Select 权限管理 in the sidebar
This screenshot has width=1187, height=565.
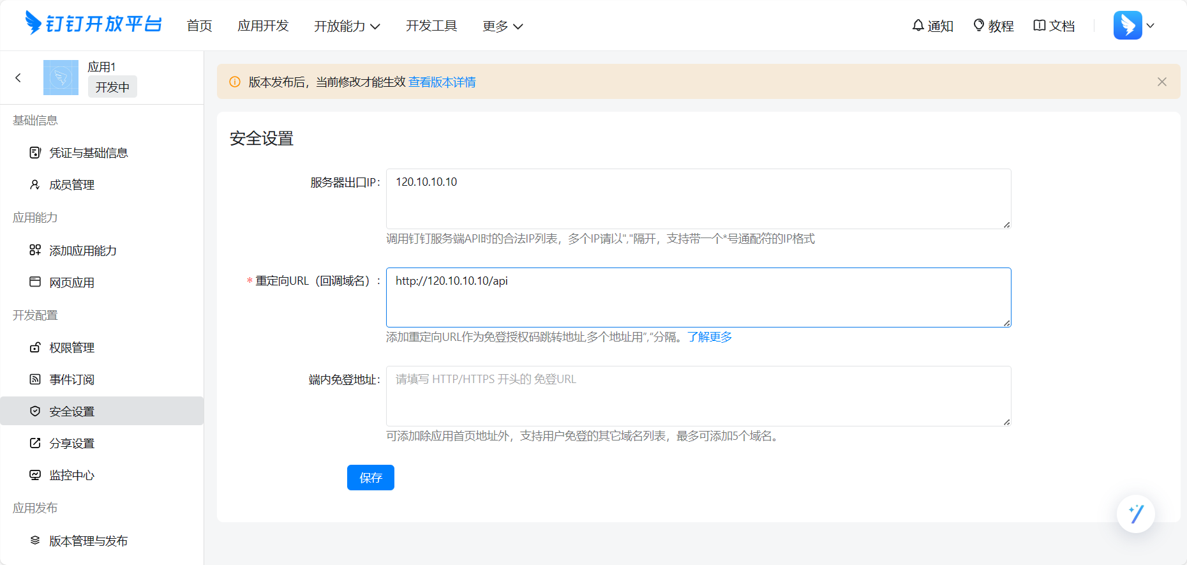(x=102, y=347)
